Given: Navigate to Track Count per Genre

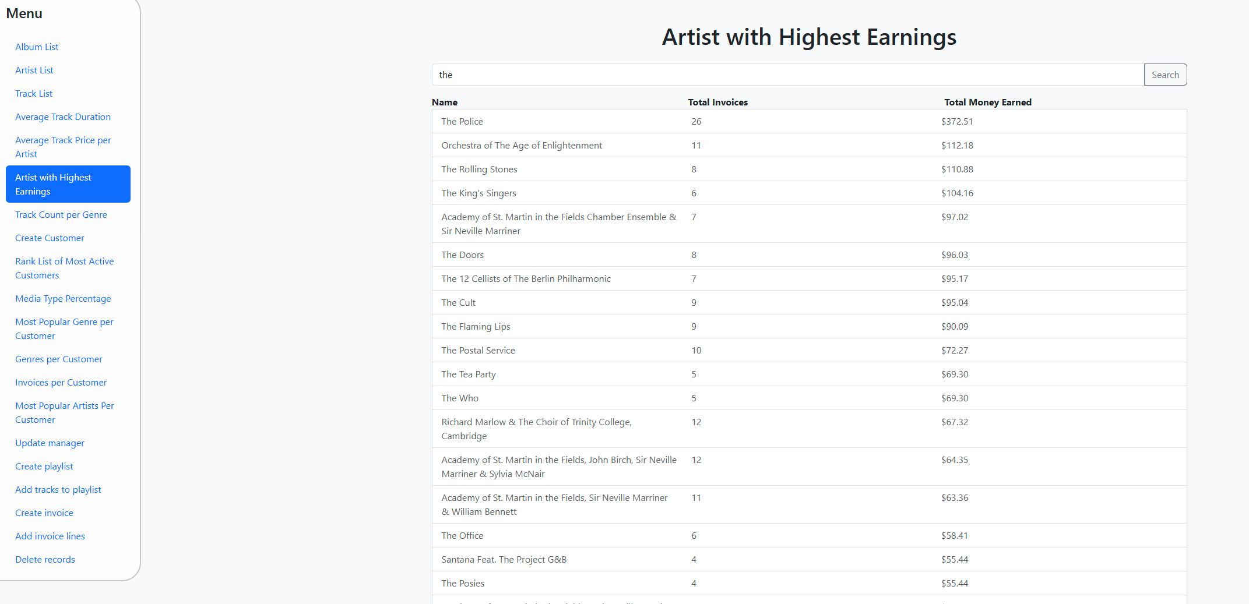Looking at the screenshot, I should click(61, 214).
